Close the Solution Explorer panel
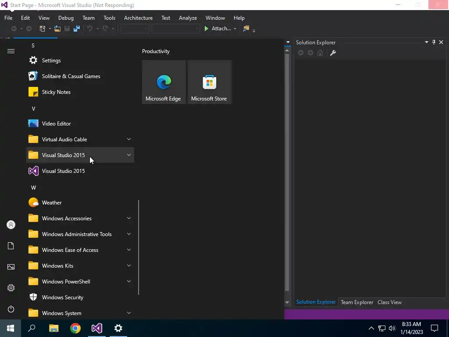The height and width of the screenshot is (337, 449). [x=441, y=42]
